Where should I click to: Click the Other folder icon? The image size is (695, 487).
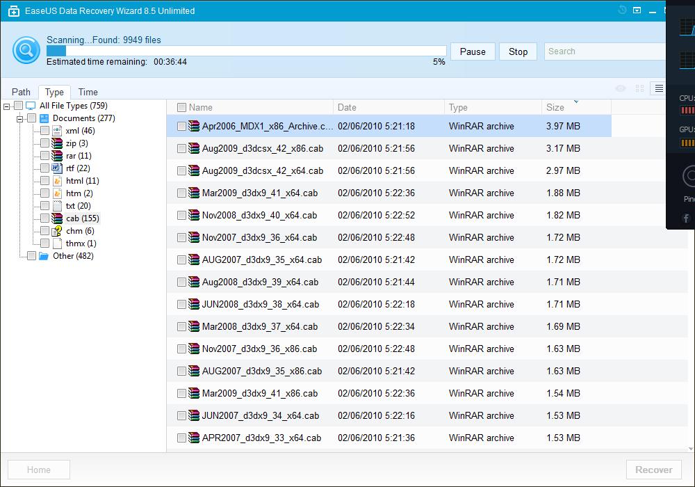(x=43, y=256)
